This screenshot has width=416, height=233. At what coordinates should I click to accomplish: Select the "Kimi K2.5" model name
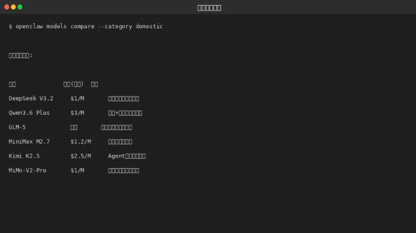(24, 156)
